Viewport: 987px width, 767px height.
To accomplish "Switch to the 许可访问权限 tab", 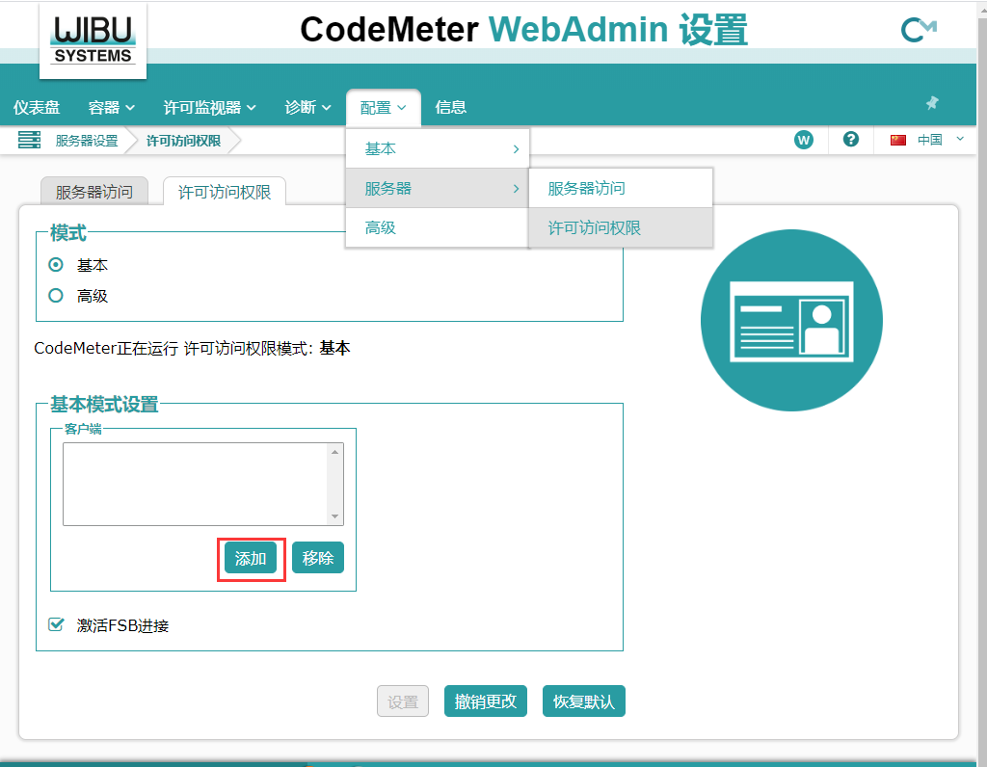I will [225, 192].
